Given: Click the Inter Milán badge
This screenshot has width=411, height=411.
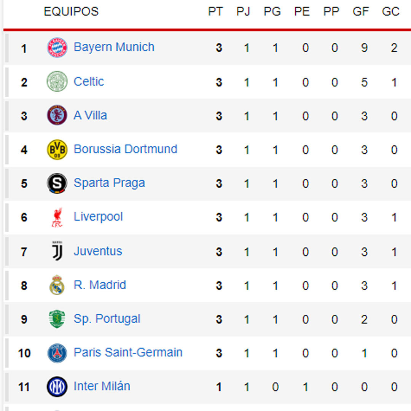Looking at the screenshot, I should [57, 386].
